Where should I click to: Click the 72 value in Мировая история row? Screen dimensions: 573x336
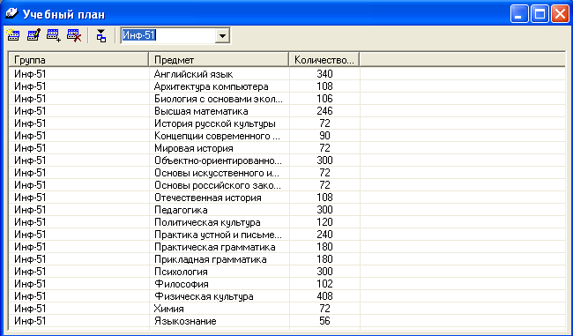coord(325,148)
